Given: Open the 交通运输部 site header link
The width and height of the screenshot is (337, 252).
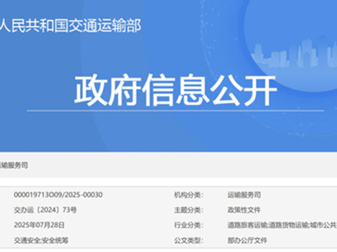Looking at the screenshot, I should click(x=70, y=25).
